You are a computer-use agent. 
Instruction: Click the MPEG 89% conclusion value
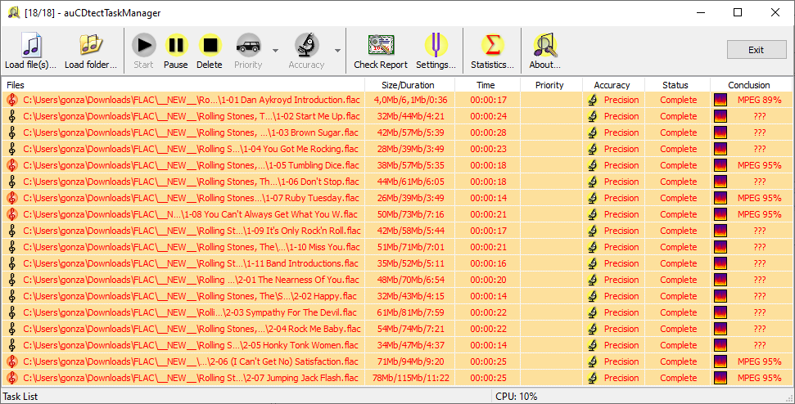point(759,100)
